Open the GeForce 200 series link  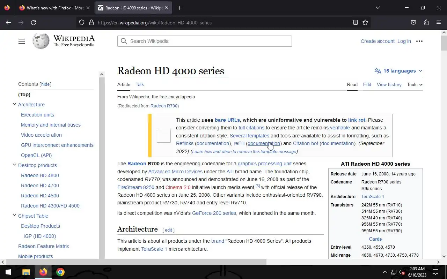[x=214, y=213]
